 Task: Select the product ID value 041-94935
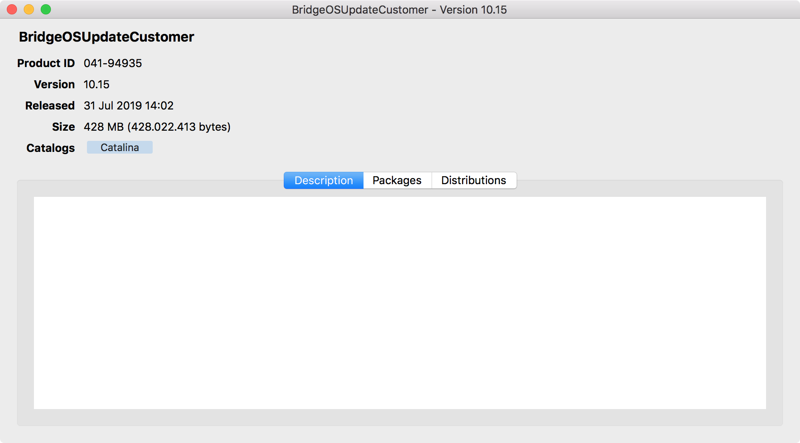113,63
